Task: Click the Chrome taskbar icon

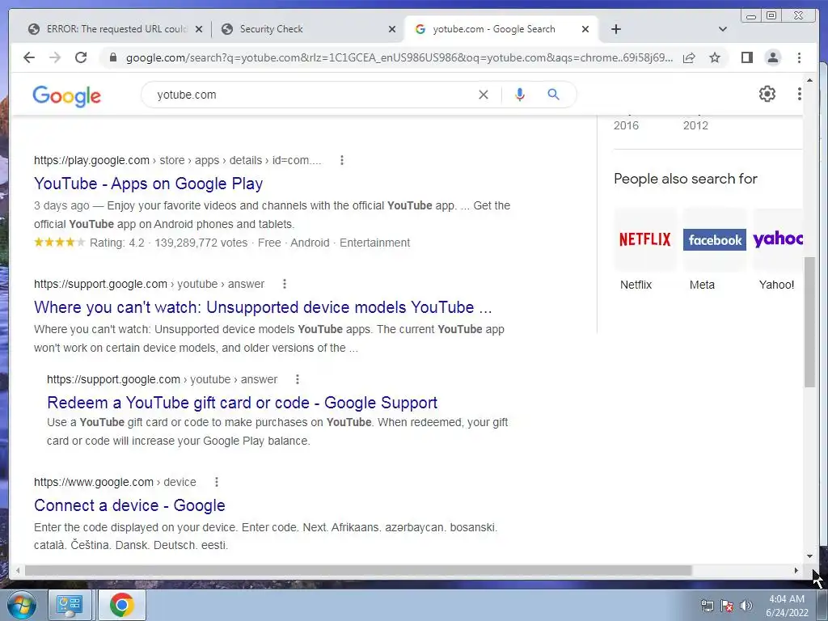Action: coord(121,605)
